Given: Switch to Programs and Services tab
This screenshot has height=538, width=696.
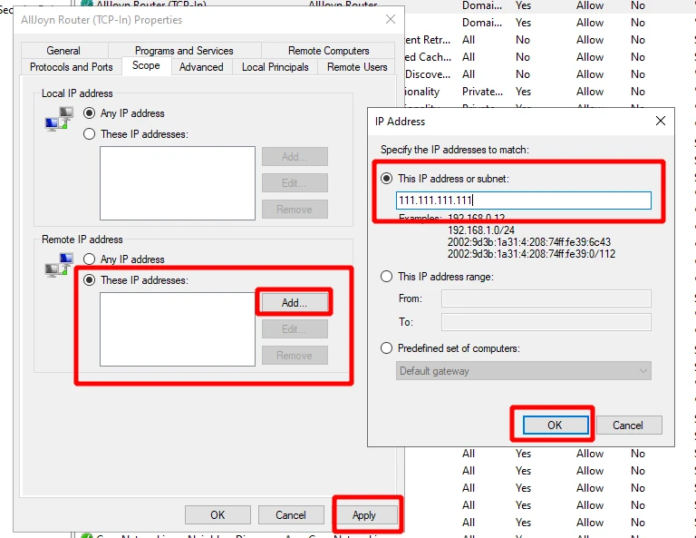Looking at the screenshot, I should pyautogui.click(x=184, y=50).
